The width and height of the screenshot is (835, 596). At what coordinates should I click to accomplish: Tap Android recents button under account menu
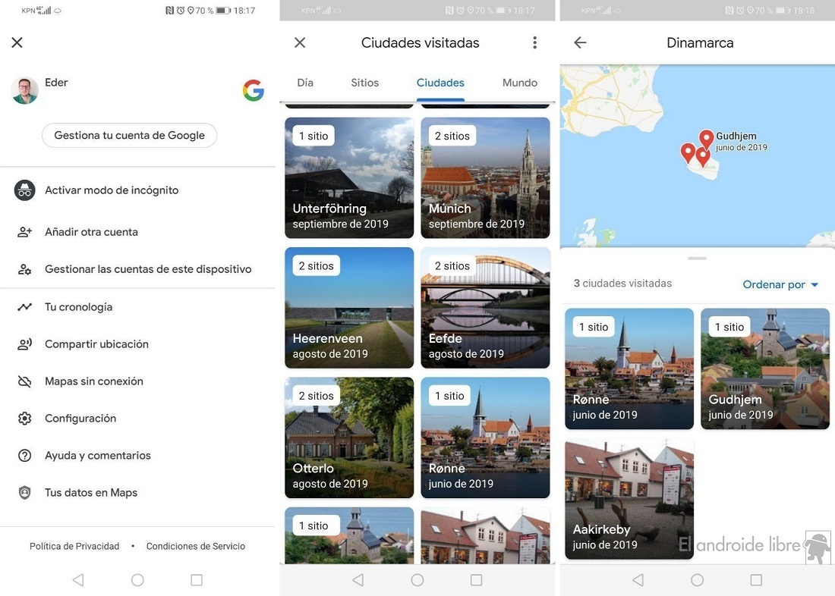pos(197,579)
